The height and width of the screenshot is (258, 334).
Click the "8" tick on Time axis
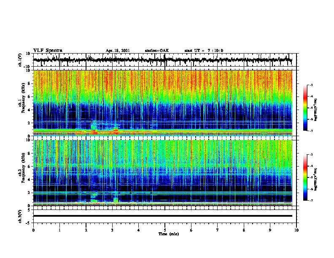(x=244, y=230)
